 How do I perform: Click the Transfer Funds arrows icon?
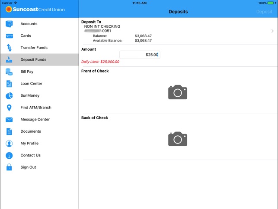9,48
